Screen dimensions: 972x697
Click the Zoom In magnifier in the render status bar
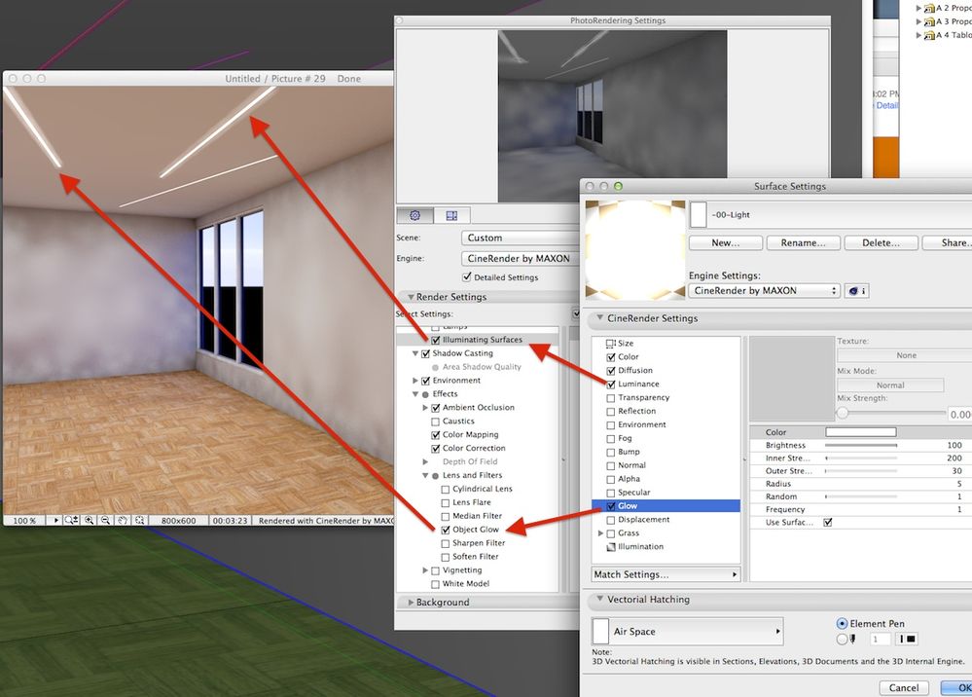[89, 519]
